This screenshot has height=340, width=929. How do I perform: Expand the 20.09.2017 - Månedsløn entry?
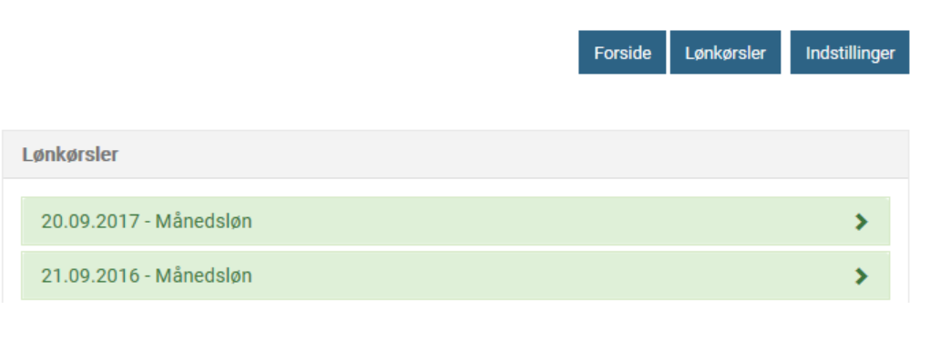click(455, 221)
